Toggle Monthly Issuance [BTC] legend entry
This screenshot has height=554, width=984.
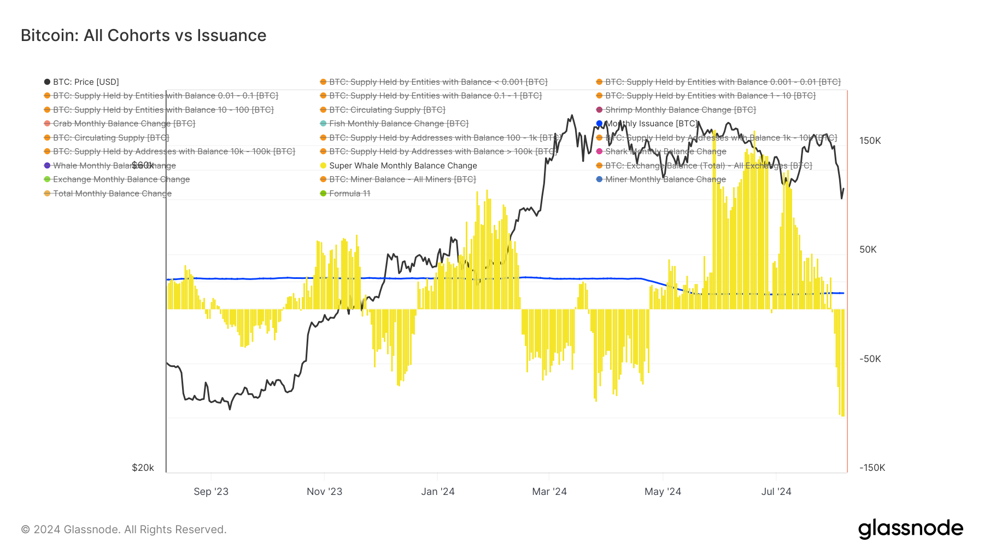pyautogui.click(x=647, y=124)
